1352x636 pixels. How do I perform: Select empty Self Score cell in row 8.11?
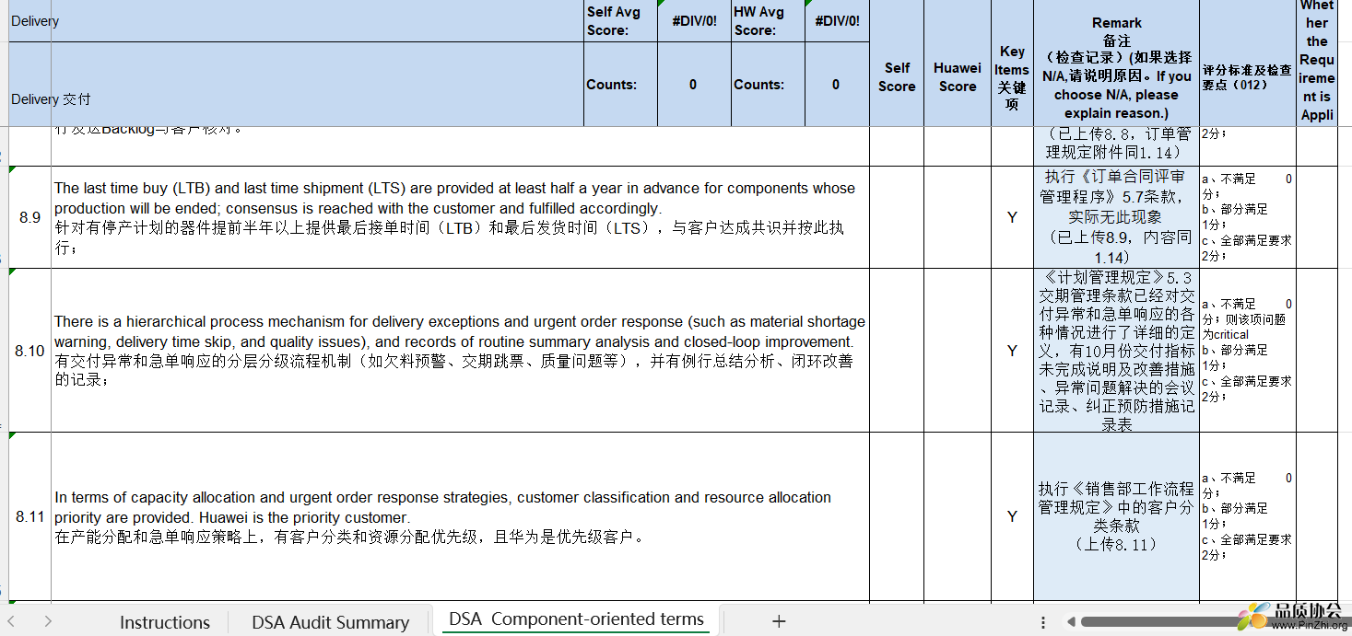897,516
